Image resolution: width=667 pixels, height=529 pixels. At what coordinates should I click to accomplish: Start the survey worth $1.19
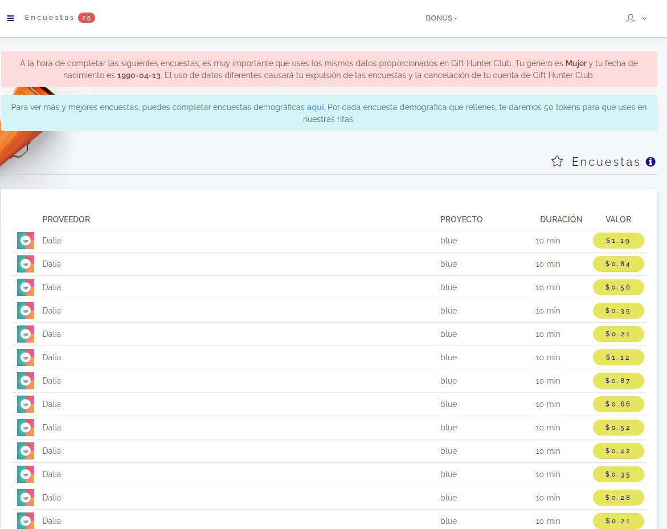click(x=618, y=241)
